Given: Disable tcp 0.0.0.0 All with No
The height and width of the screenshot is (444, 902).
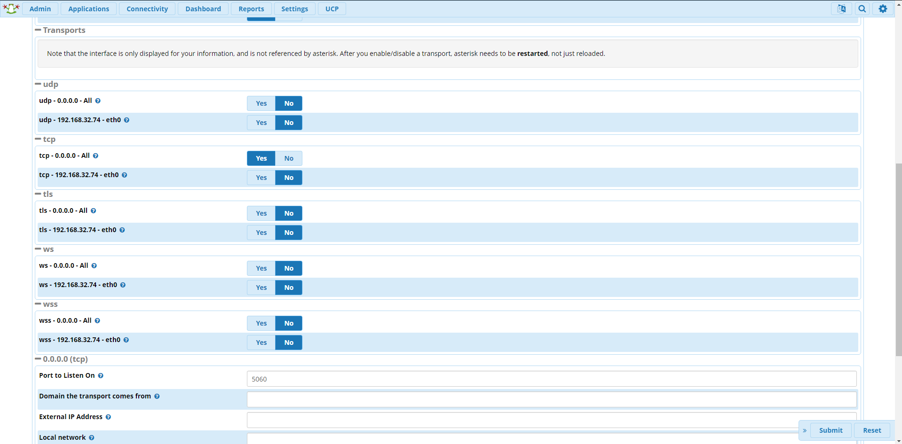Looking at the screenshot, I should point(289,158).
